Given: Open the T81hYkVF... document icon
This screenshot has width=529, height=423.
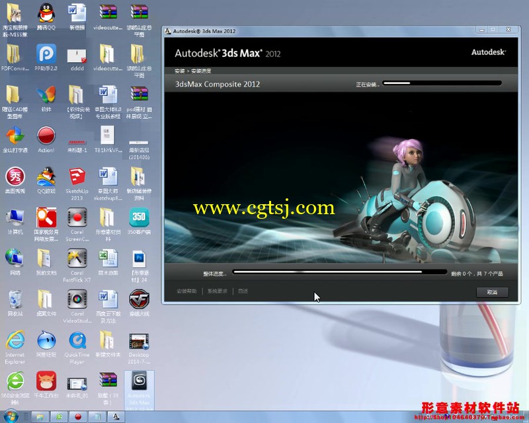Looking at the screenshot, I should tap(108, 139).
